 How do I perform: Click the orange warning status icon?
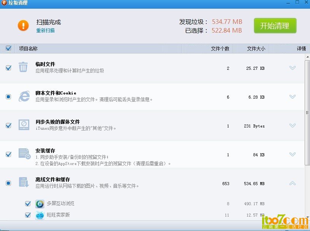point(23,25)
